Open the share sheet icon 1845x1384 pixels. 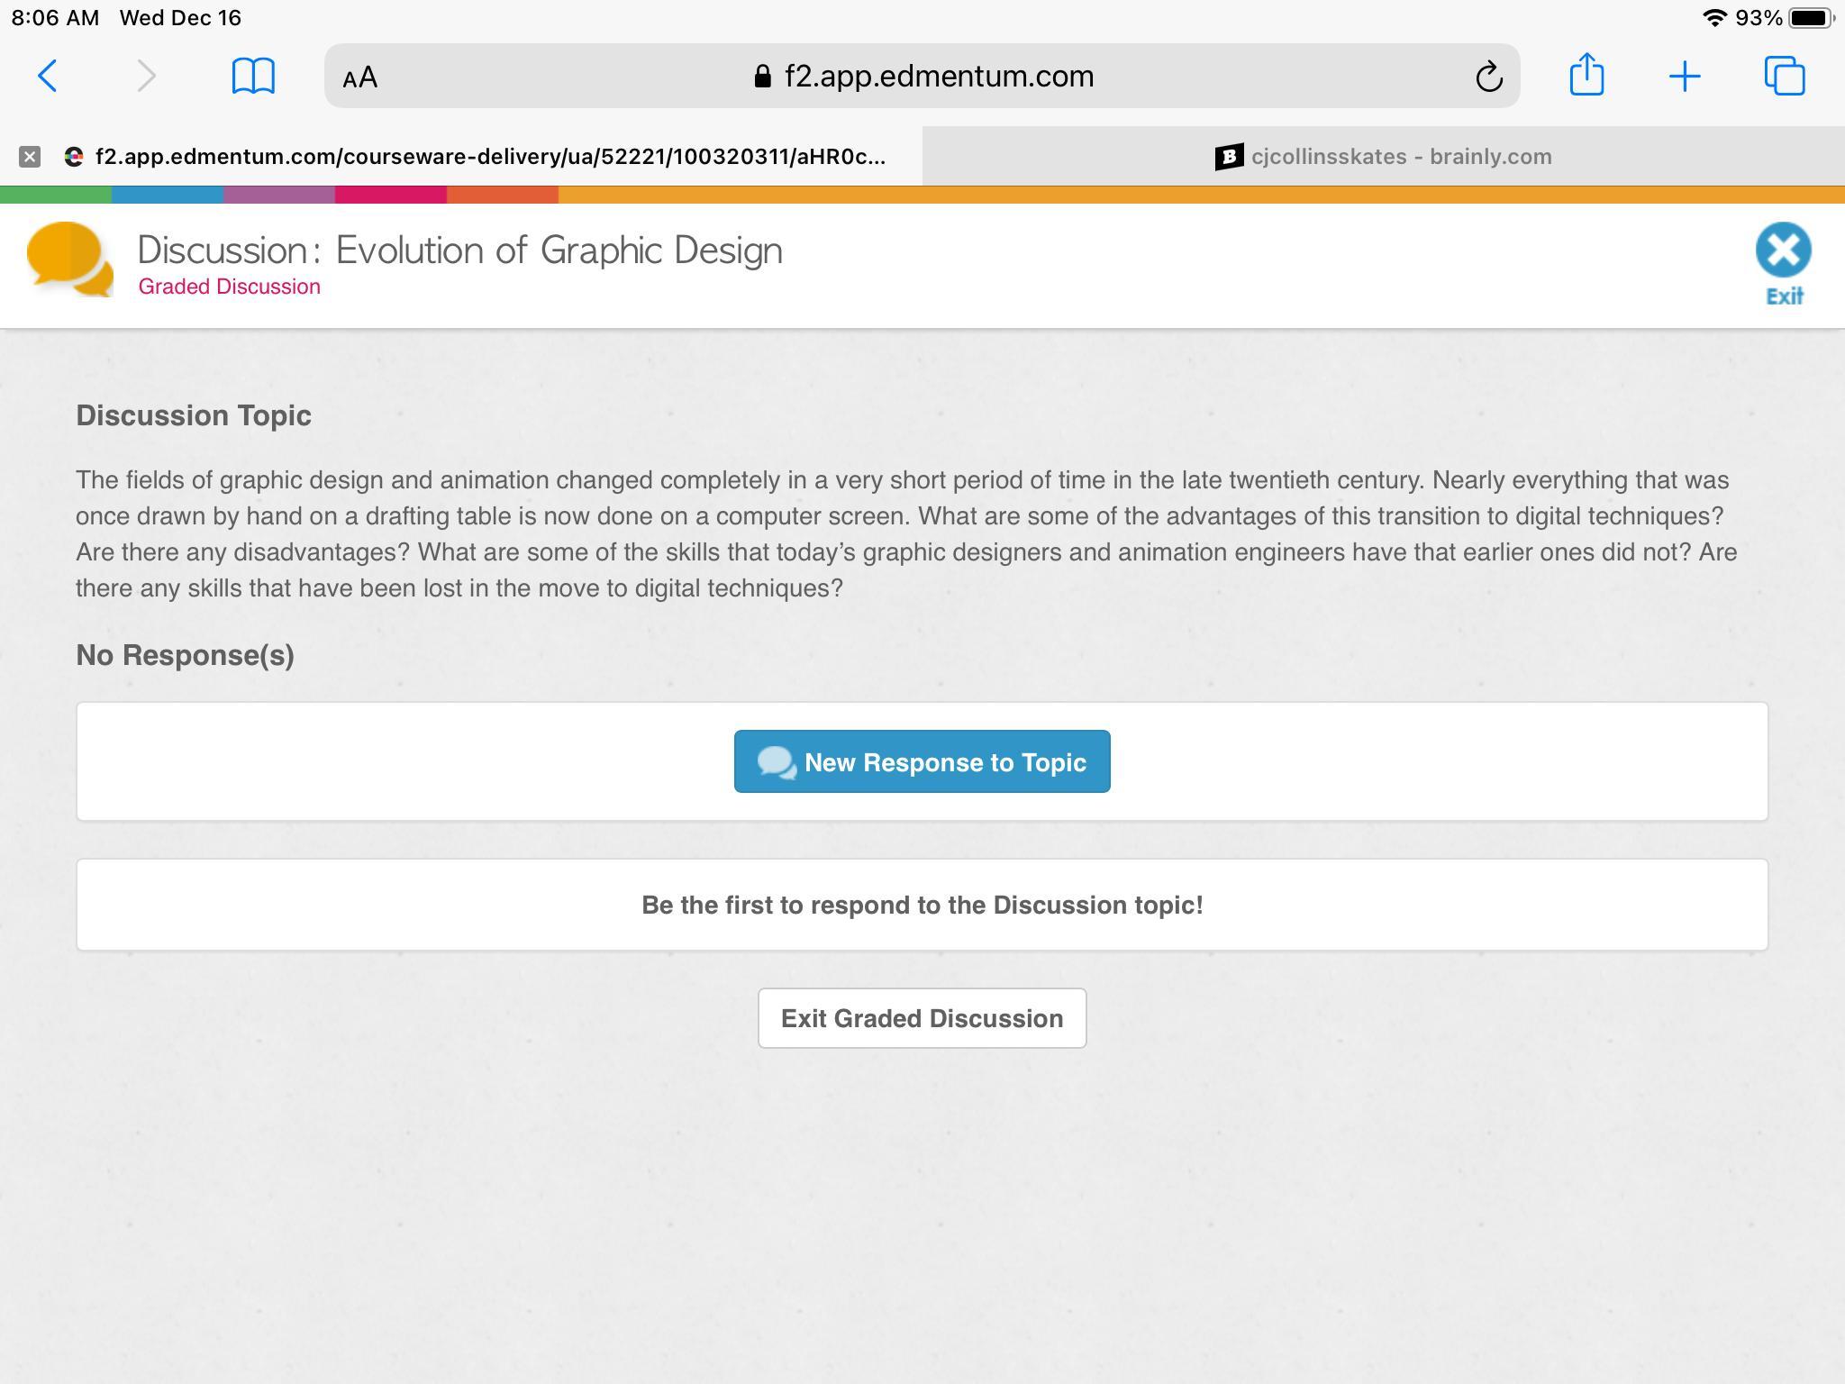pyautogui.click(x=1586, y=75)
